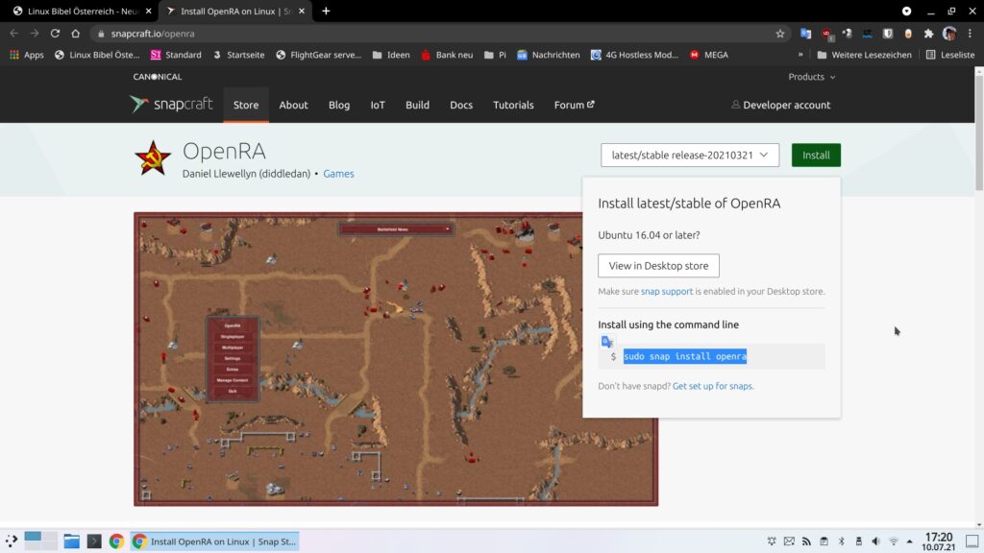Viewport: 984px width, 553px height.
Task: Expand the Canonical Products dropdown
Action: [811, 77]
